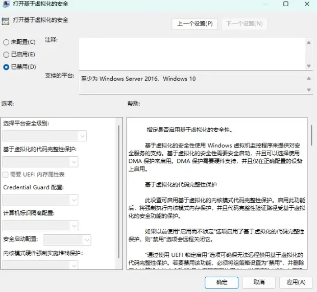Screen dimensions: 317x292
Task: Click inside the 注释 comment text box
Action: point(192,54)
